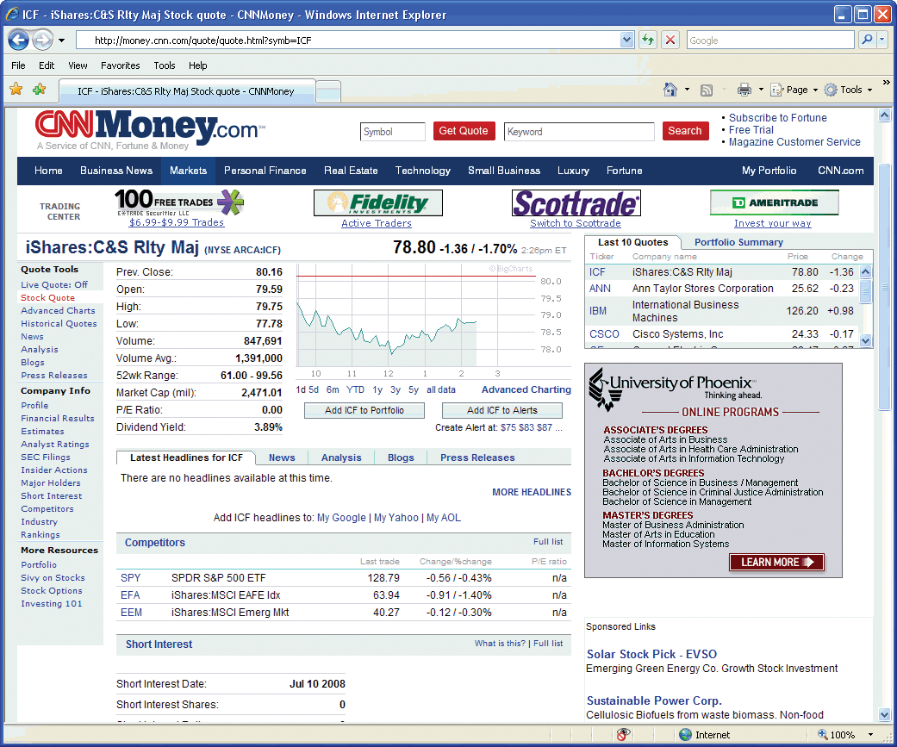The image size is (897, 747).
Task: Click the Get Quote button
Action: click(x=464, y=131)
